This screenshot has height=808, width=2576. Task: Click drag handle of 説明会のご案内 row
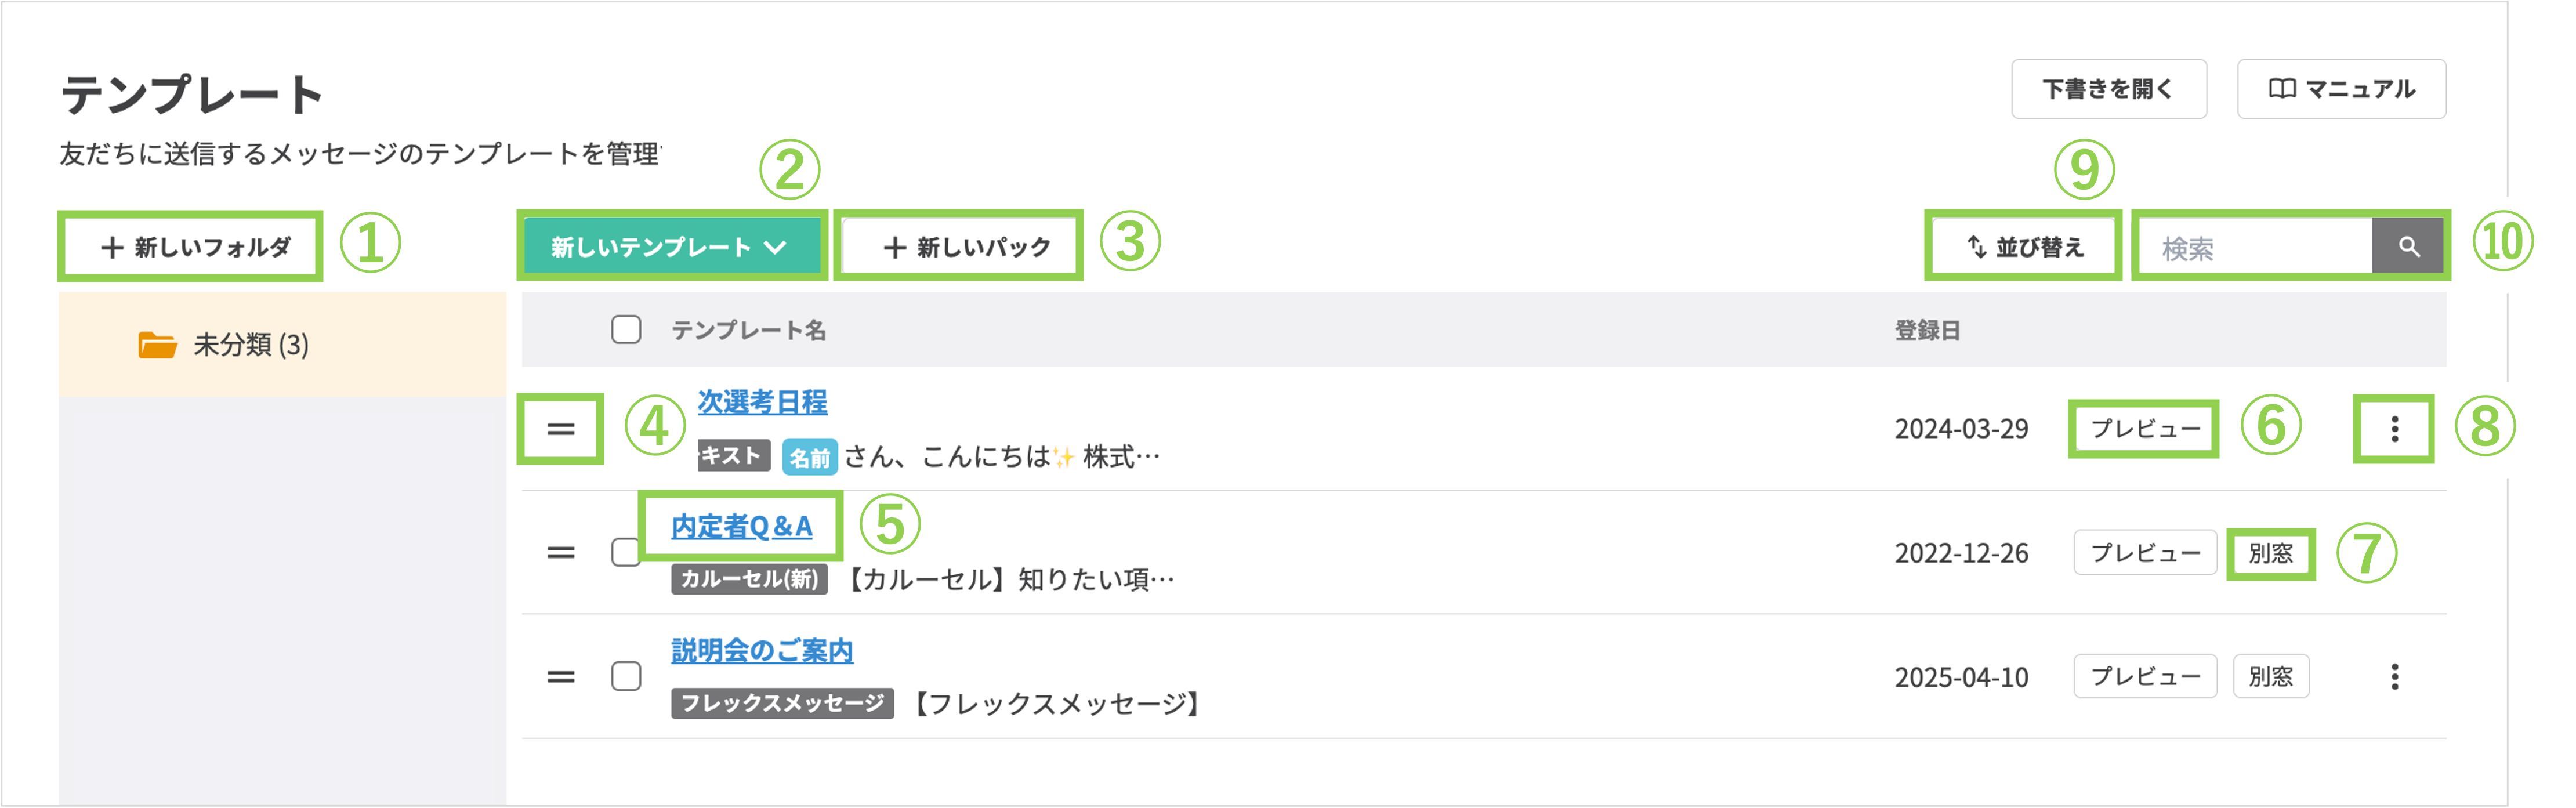(x=561, y=677)
